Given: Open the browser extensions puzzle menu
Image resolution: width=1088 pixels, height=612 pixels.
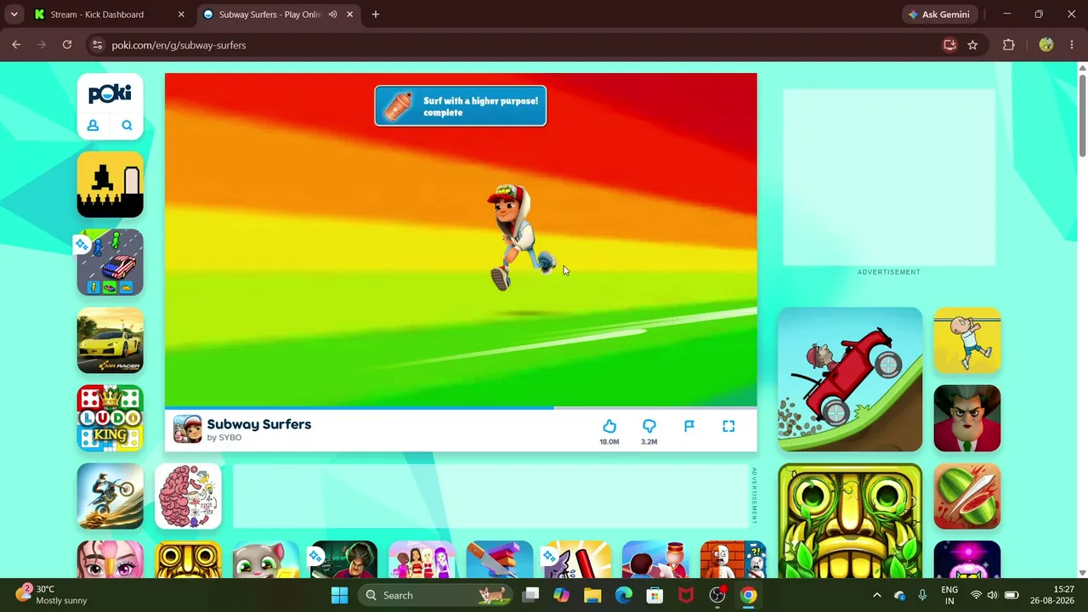Looking at the screenshot, I should pos(1009,45).
